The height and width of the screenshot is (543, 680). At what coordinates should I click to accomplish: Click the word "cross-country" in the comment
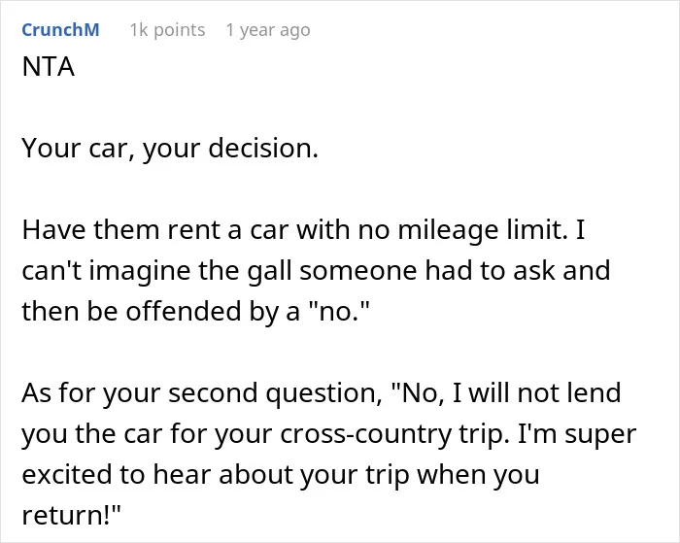[x=365, y=434]
